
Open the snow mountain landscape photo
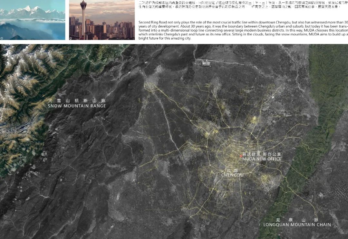[x=32, y=19]
